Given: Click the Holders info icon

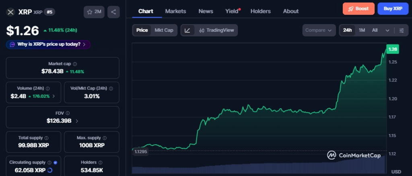Looking at the screenshot, I should [x=100, y=162].
